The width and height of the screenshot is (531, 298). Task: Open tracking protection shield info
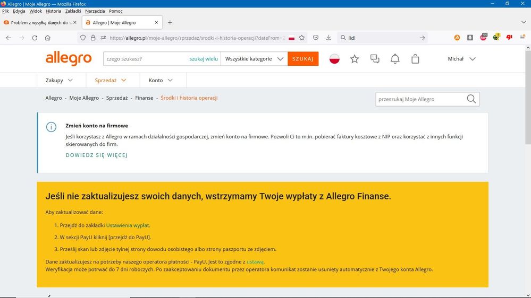(83, 38)
